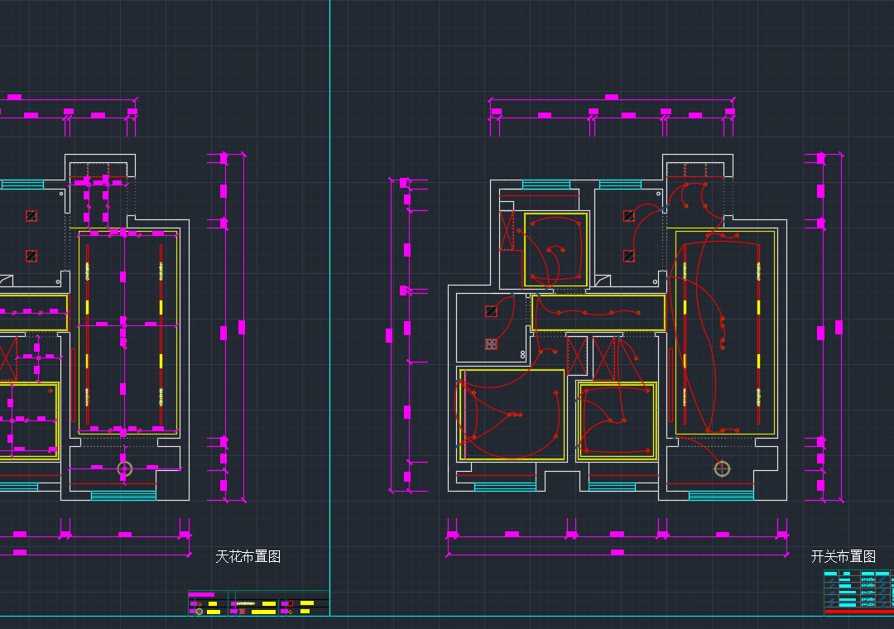Click the top overall dimension label above switch layout

click(x=612, y=98)
